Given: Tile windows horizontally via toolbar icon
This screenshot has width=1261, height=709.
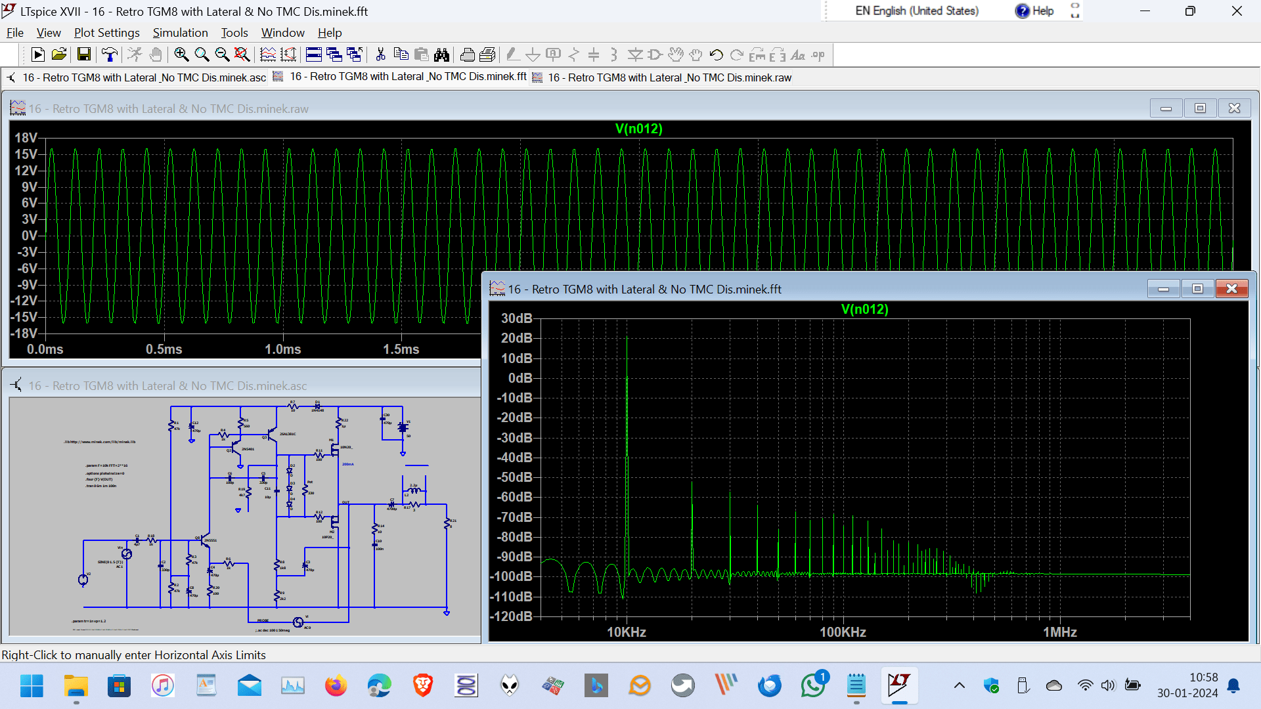Looking at the screenshot, I should click(x=314, y=55).
